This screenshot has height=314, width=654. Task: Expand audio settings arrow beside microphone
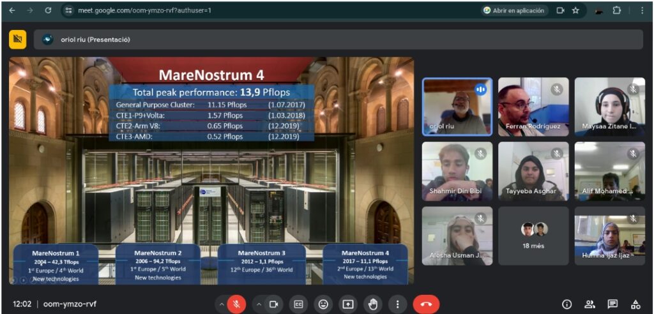click(222, 304)
